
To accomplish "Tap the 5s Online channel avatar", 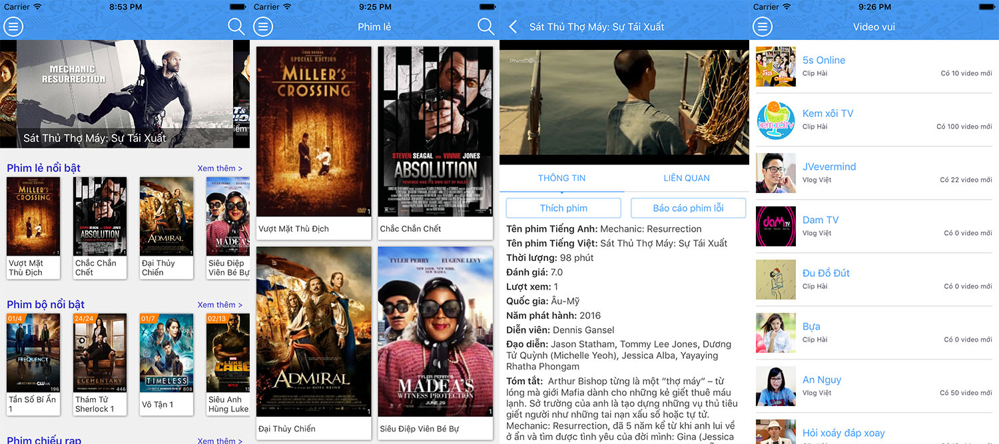I will [776, 67].
